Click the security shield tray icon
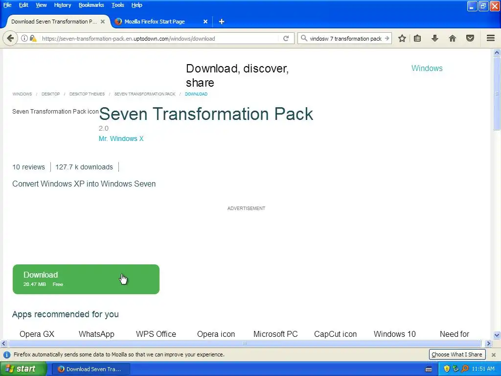This screenshot has height=376, width=501. pyautogui.click(x=447, y=369)
